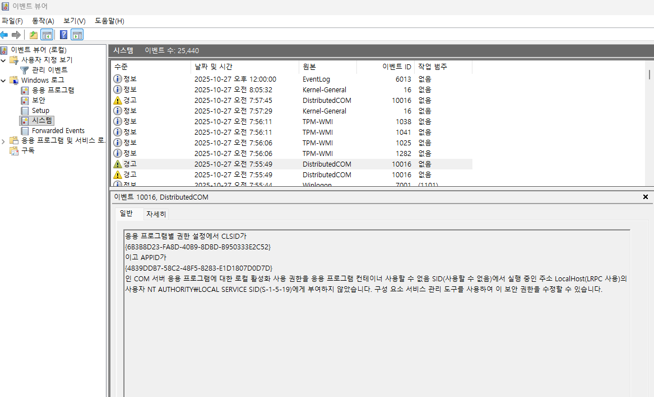654x397 pixels.
Task: Expand 응용 프로그램 및 서비스 로그 node
Action: coord(3,141)
